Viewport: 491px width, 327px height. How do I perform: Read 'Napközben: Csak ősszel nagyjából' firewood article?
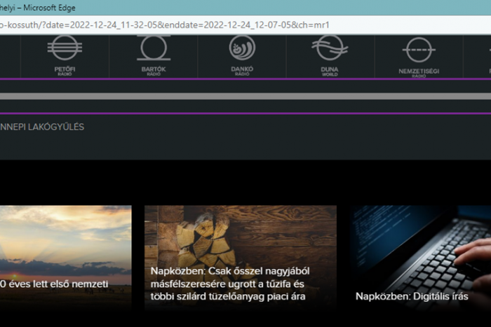tap(230, 284)
